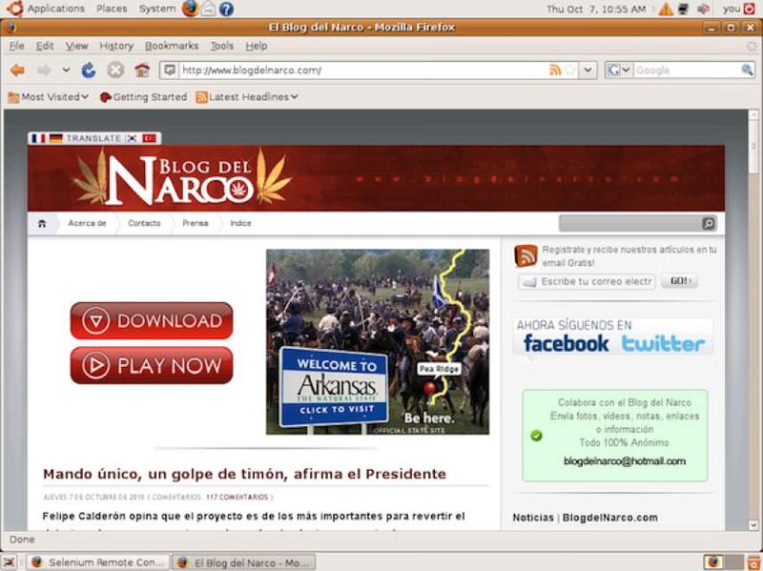Open the Places menu in top panel

pos(112,9)
